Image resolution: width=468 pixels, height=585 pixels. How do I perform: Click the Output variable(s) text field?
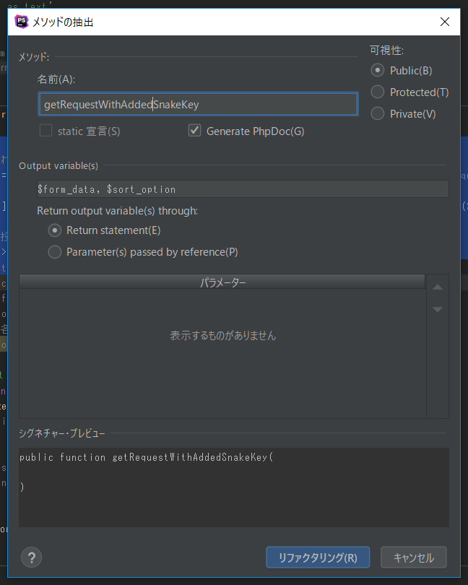click(x=243, y=189)
